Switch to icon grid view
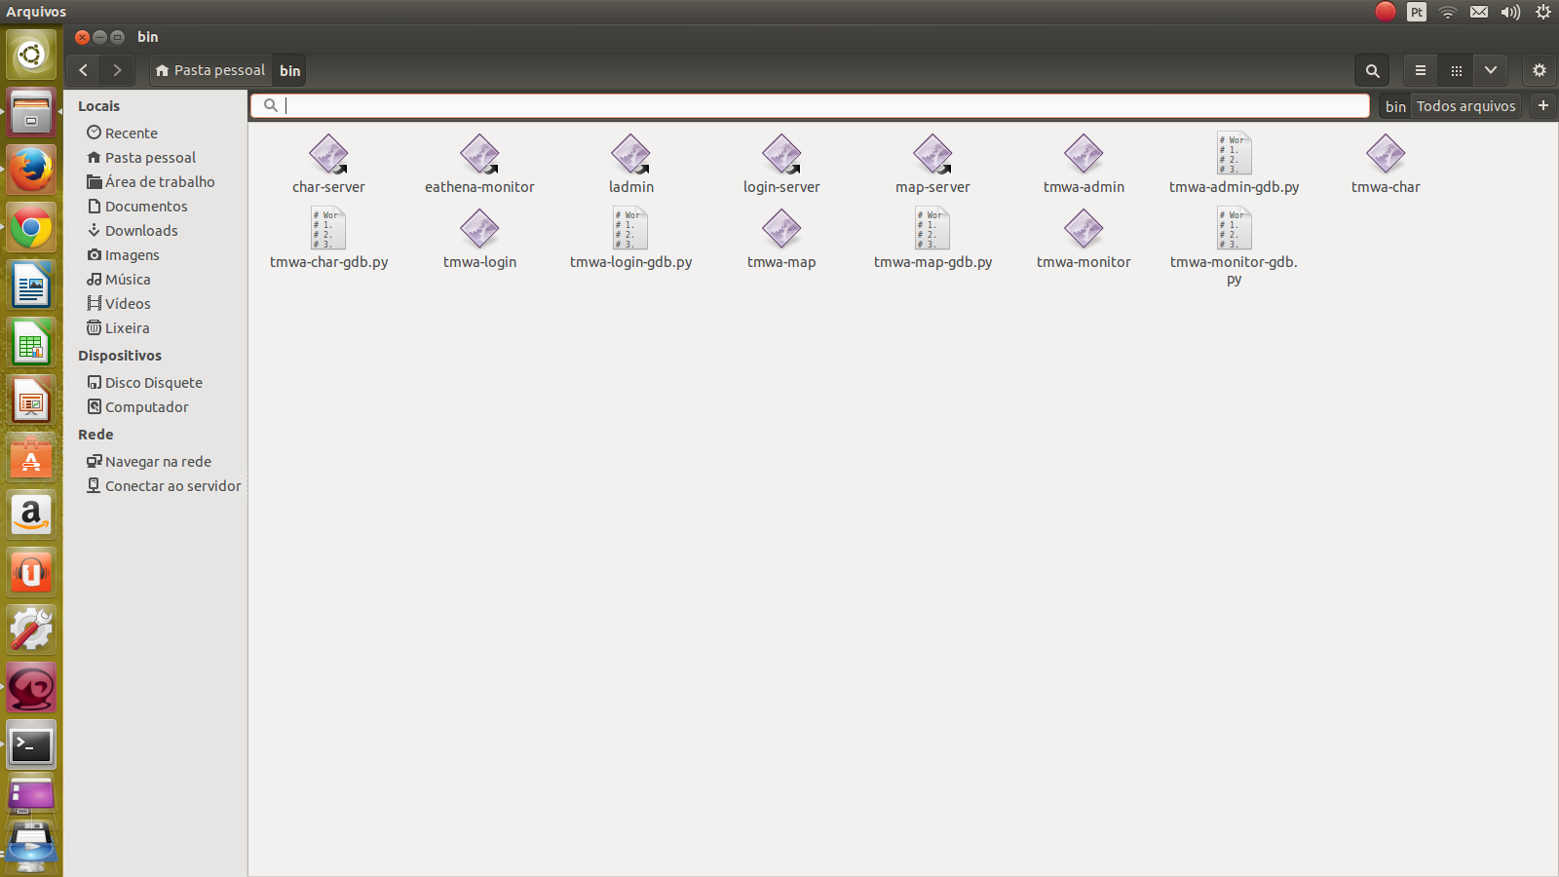This screenshot has width=1559, height=877. [1456, 70]
